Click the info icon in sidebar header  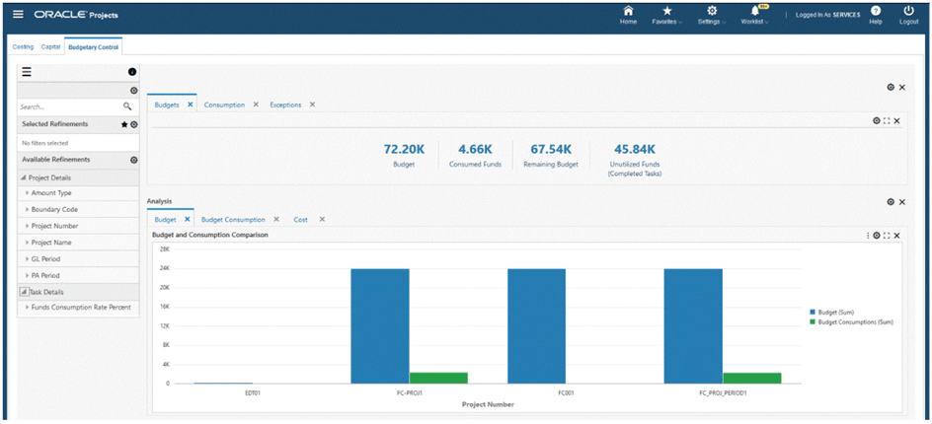coord(132,72)
